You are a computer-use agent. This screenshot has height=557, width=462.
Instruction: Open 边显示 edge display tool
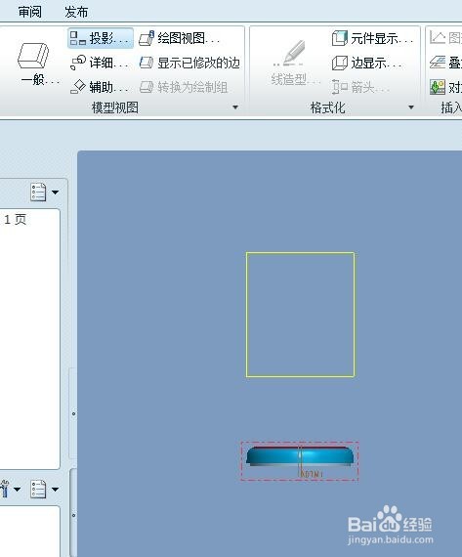pos(367,63)
